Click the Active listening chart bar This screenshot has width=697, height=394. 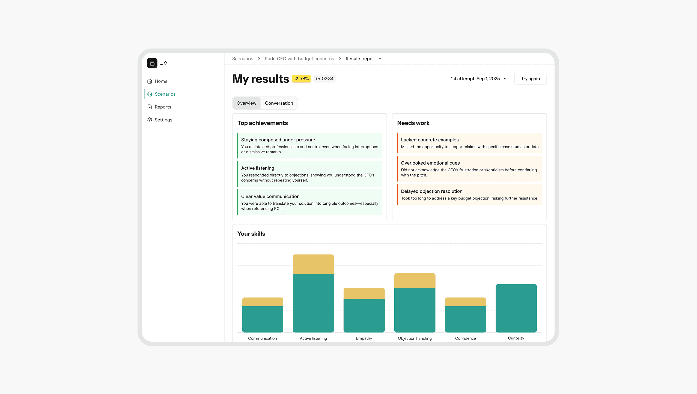coord(313,300)
